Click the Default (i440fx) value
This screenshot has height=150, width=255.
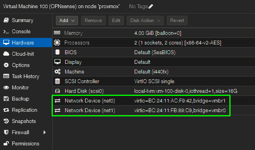(151, 72)
